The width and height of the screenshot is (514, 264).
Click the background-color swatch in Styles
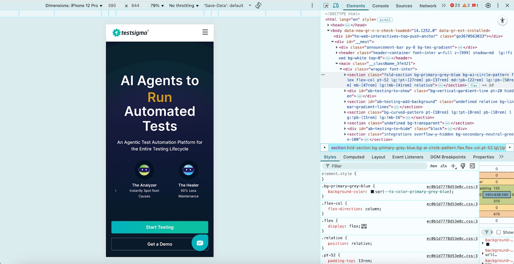click(372, 192)
